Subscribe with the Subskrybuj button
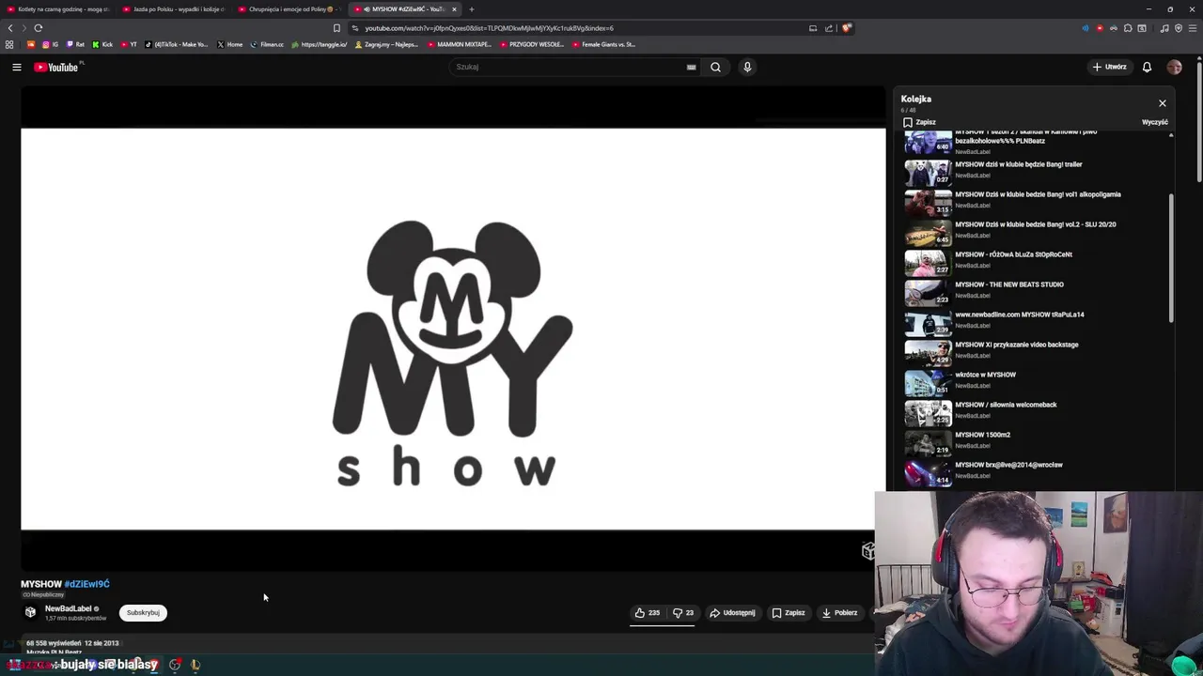The height and width of the screenshot is (676, 1203). [143, 612]
